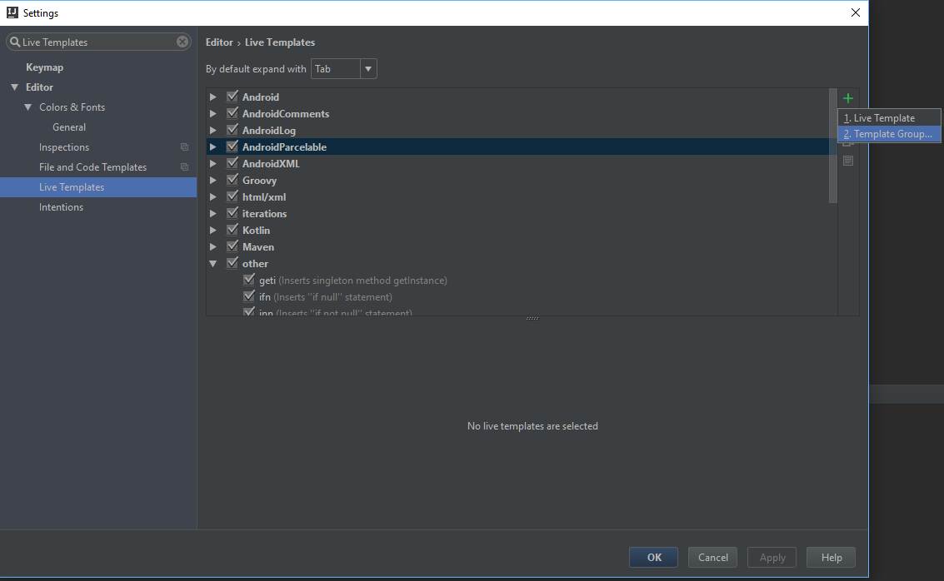Click the magnifier icon in the search box
This screenshot has height=581, width=944.
click(15, 42)
